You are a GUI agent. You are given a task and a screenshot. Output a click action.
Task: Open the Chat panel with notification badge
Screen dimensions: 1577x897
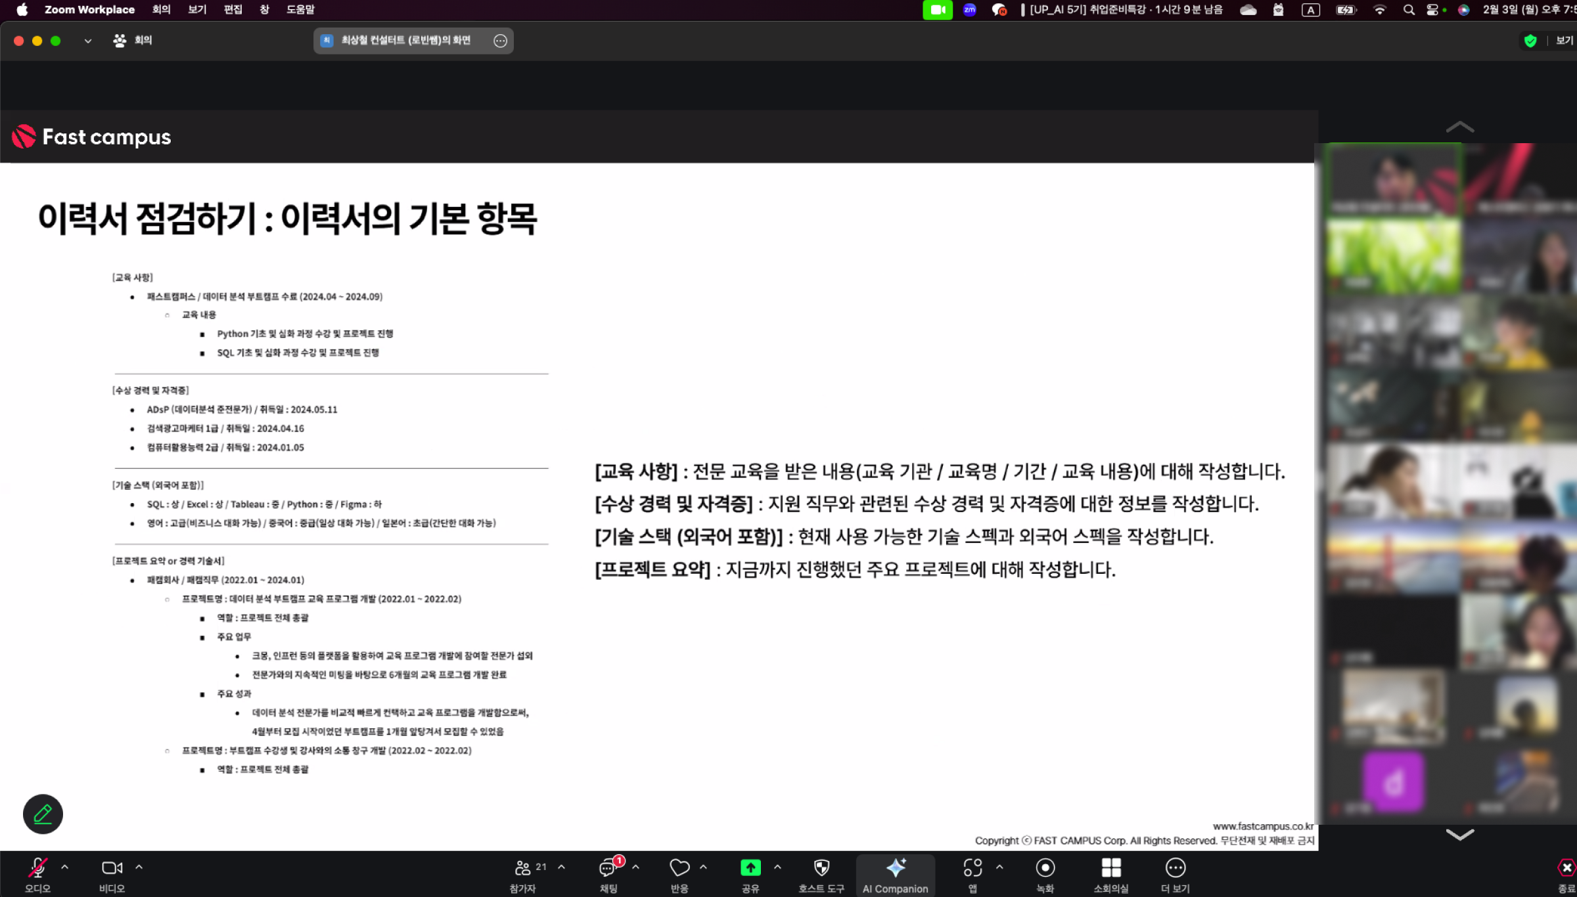(608, 868)
